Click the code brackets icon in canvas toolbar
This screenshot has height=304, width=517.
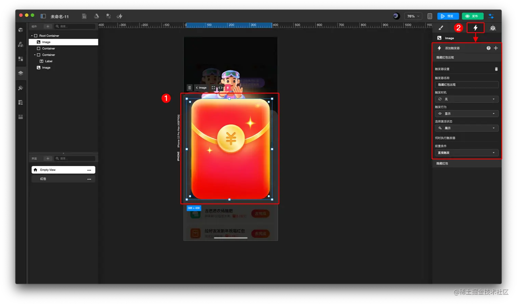pyautogui.click(x=221, y=88)
